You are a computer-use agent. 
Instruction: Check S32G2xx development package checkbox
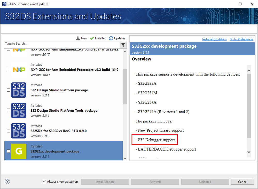(x=9, y=151)
